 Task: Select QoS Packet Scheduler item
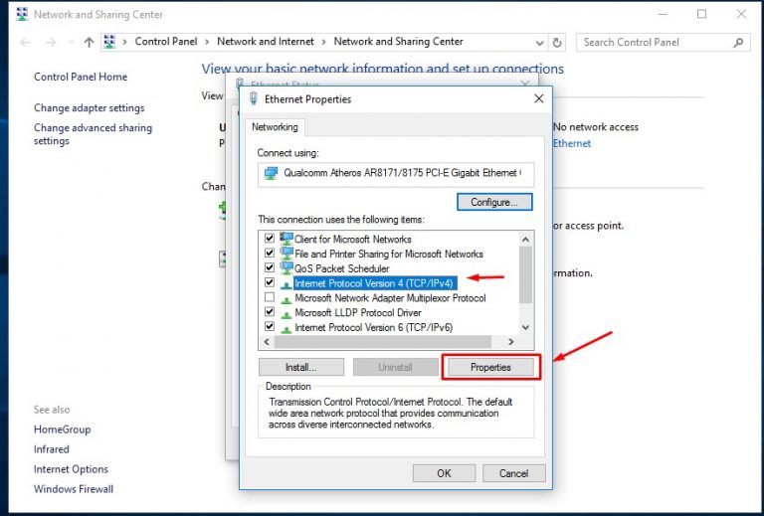pos(342,268)
